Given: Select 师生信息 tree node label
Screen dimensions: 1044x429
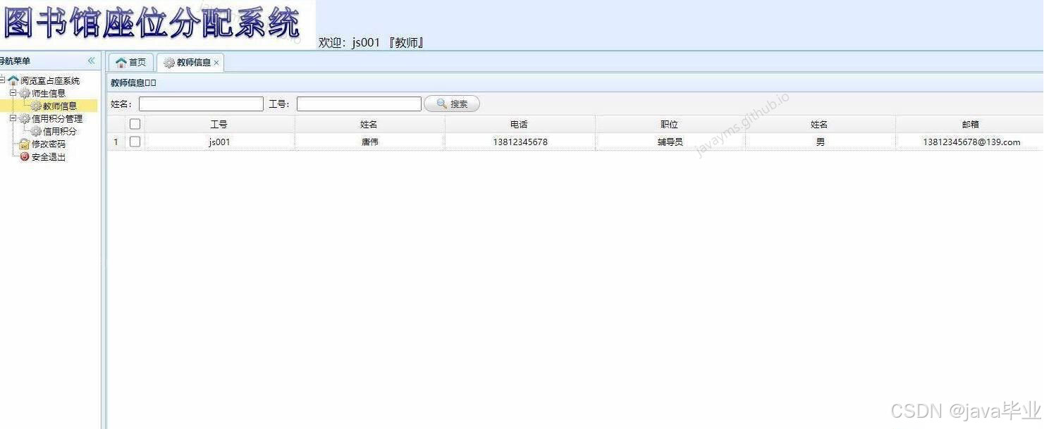Looking at the screenshot, I should (49, 93).
